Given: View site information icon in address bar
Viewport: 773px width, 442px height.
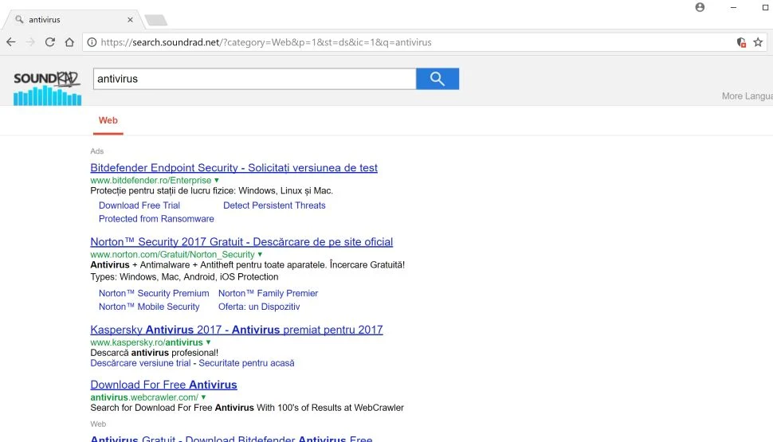Looking at the screenshot, I should (x=92, y=42).
